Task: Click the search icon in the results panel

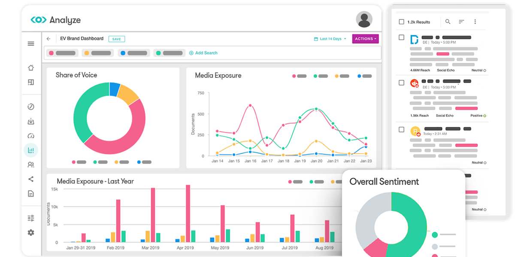Action: pos(448,21)
